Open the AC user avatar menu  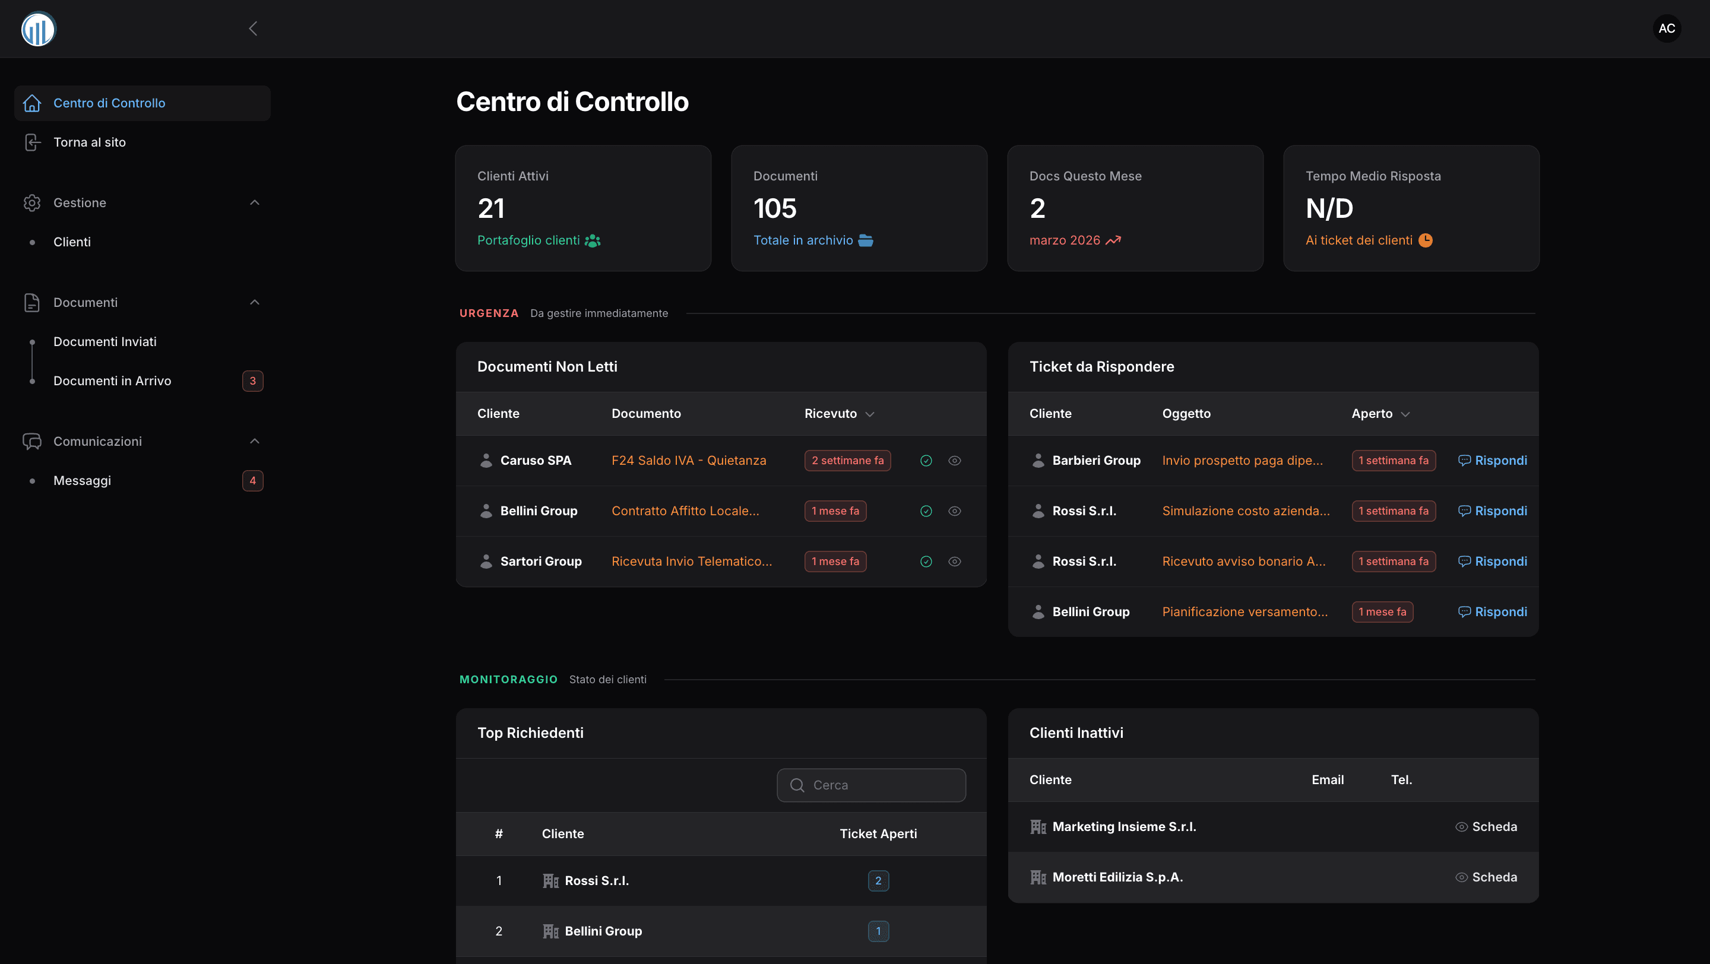point(1666,28)
